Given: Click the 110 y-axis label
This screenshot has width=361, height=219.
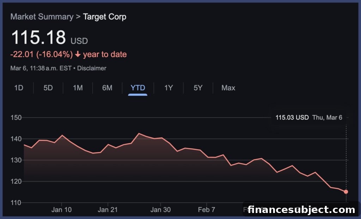Looking at the screenshot, I should 16,203.
